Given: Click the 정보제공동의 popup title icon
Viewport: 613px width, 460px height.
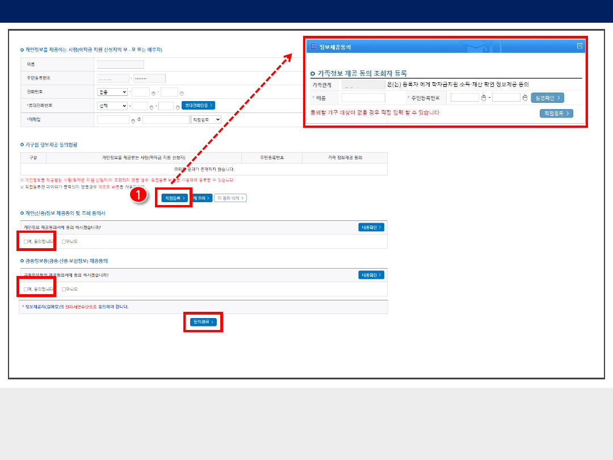Looking at the screenshot, I should [x=313, y=47].
